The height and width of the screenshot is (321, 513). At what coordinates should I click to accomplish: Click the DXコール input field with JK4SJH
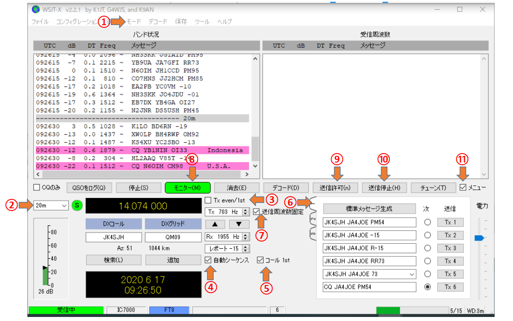click(114, 237)
